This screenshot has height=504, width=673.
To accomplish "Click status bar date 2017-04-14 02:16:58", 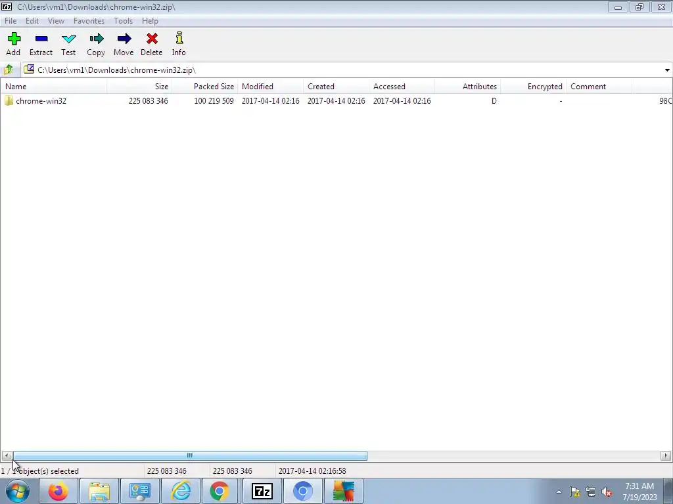I will 312,471.
